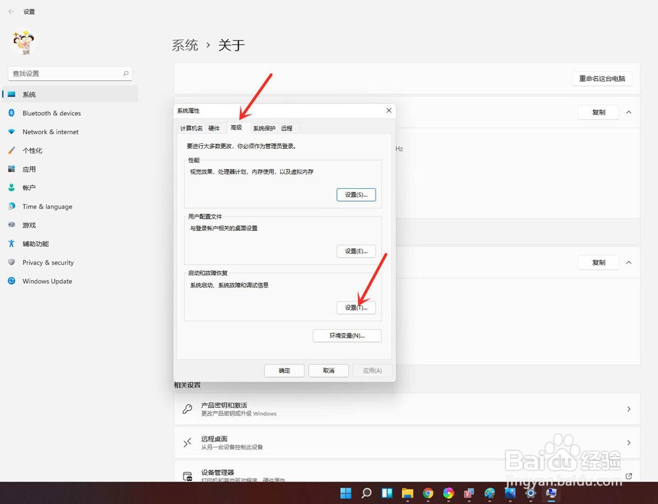Click the Windows Start button
Image resolution: width=658 pixels, height=504 pixels.
click(x=345, y=493)
